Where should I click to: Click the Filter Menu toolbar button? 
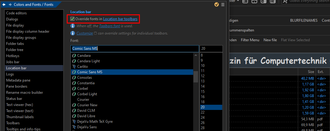[x=250, y=40]
